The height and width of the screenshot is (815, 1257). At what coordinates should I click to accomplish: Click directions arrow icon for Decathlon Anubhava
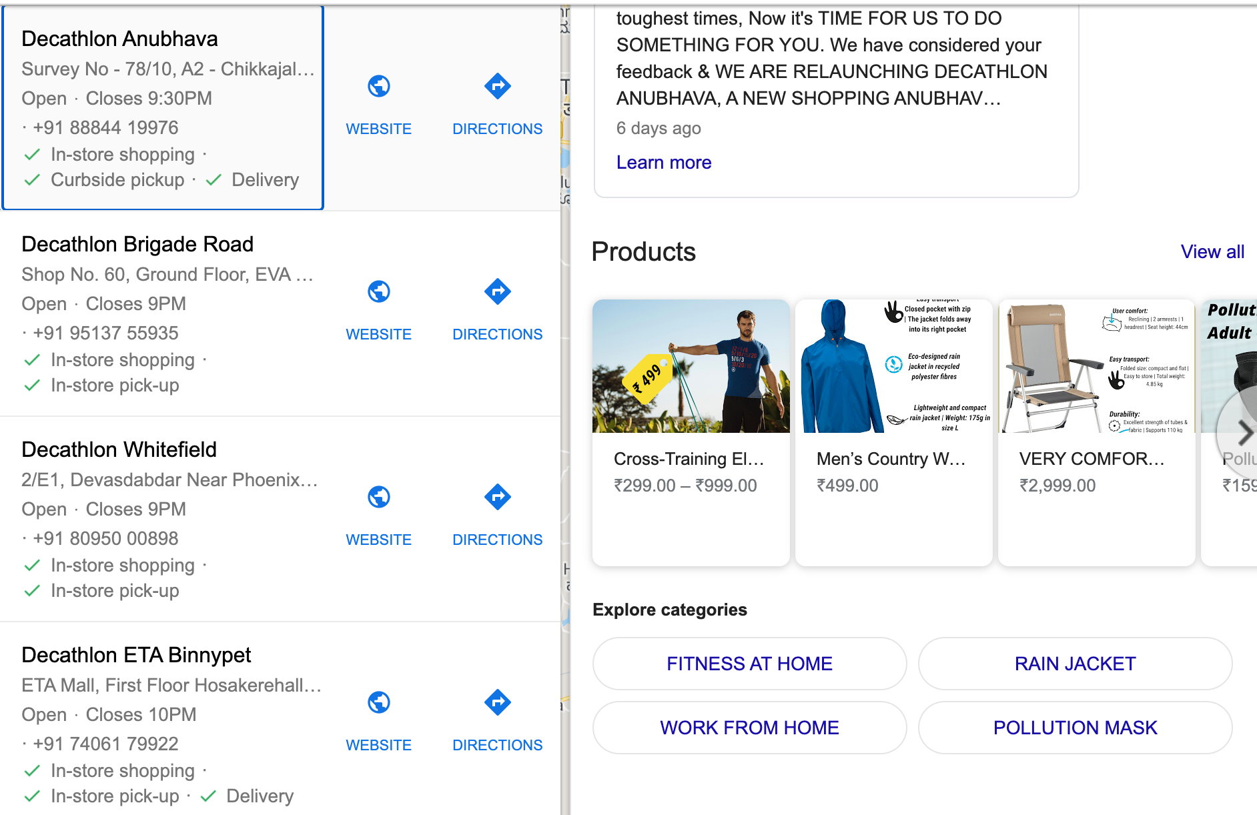pyautogui.click(x=498, y=86)
